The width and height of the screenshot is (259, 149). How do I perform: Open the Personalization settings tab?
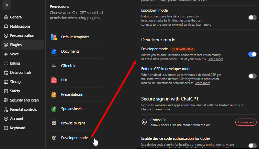click(22, 36)
